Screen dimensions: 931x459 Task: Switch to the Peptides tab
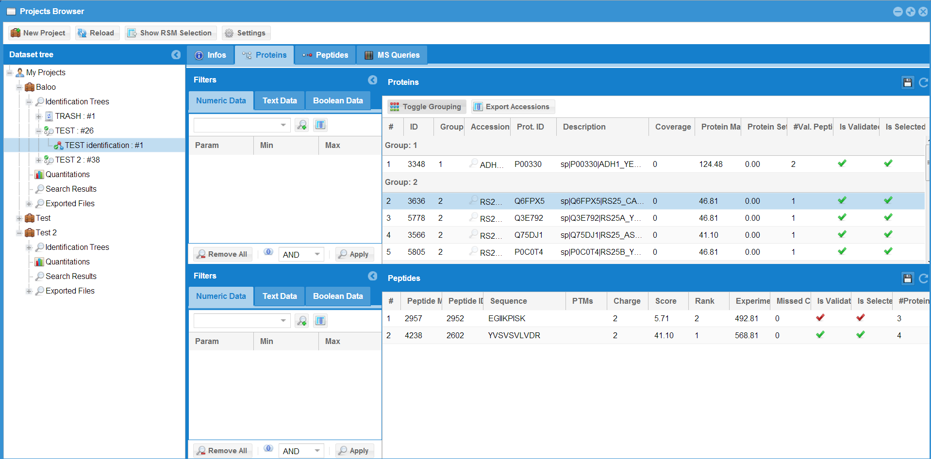326,55
